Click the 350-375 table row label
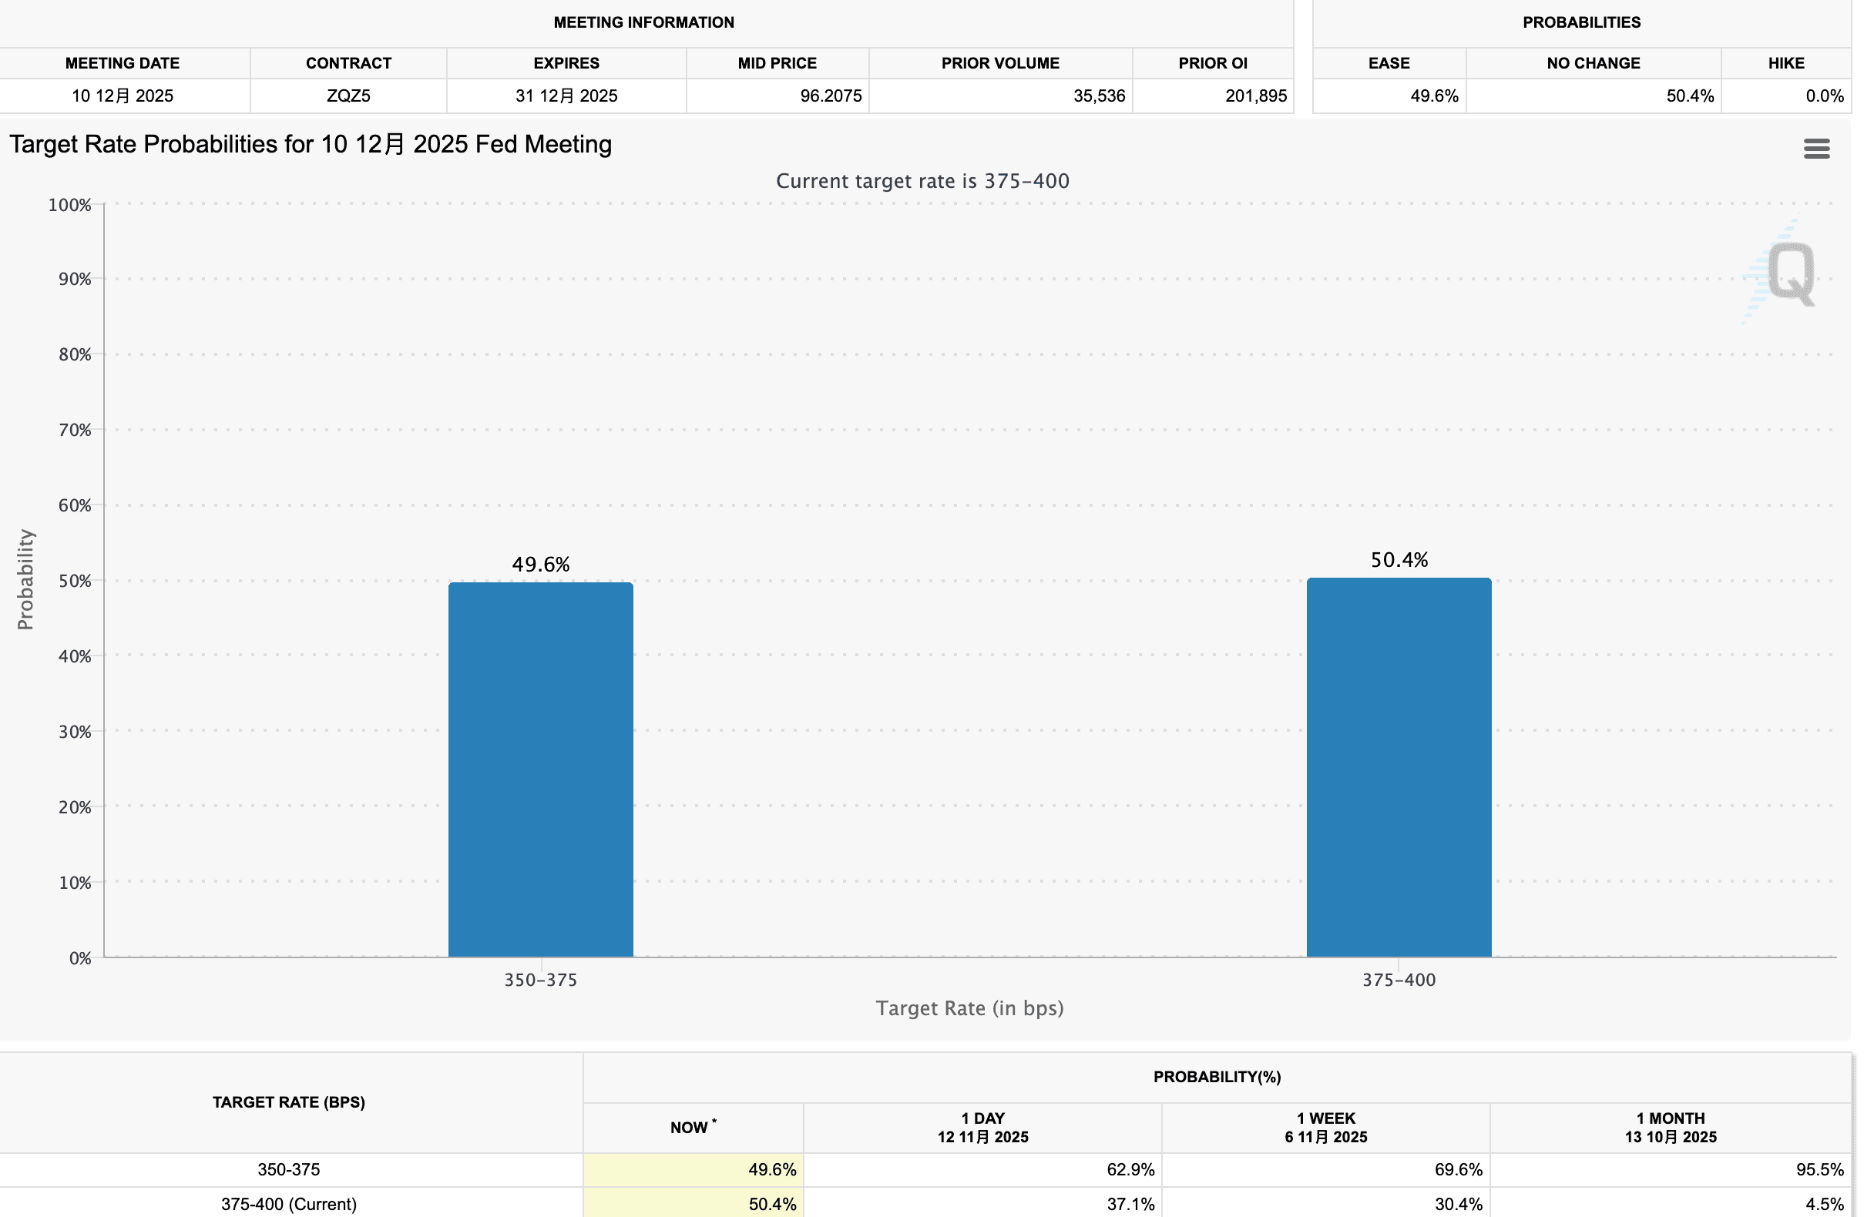The width and height of the screenshot is (1874, 1217). coord(288,1170)
